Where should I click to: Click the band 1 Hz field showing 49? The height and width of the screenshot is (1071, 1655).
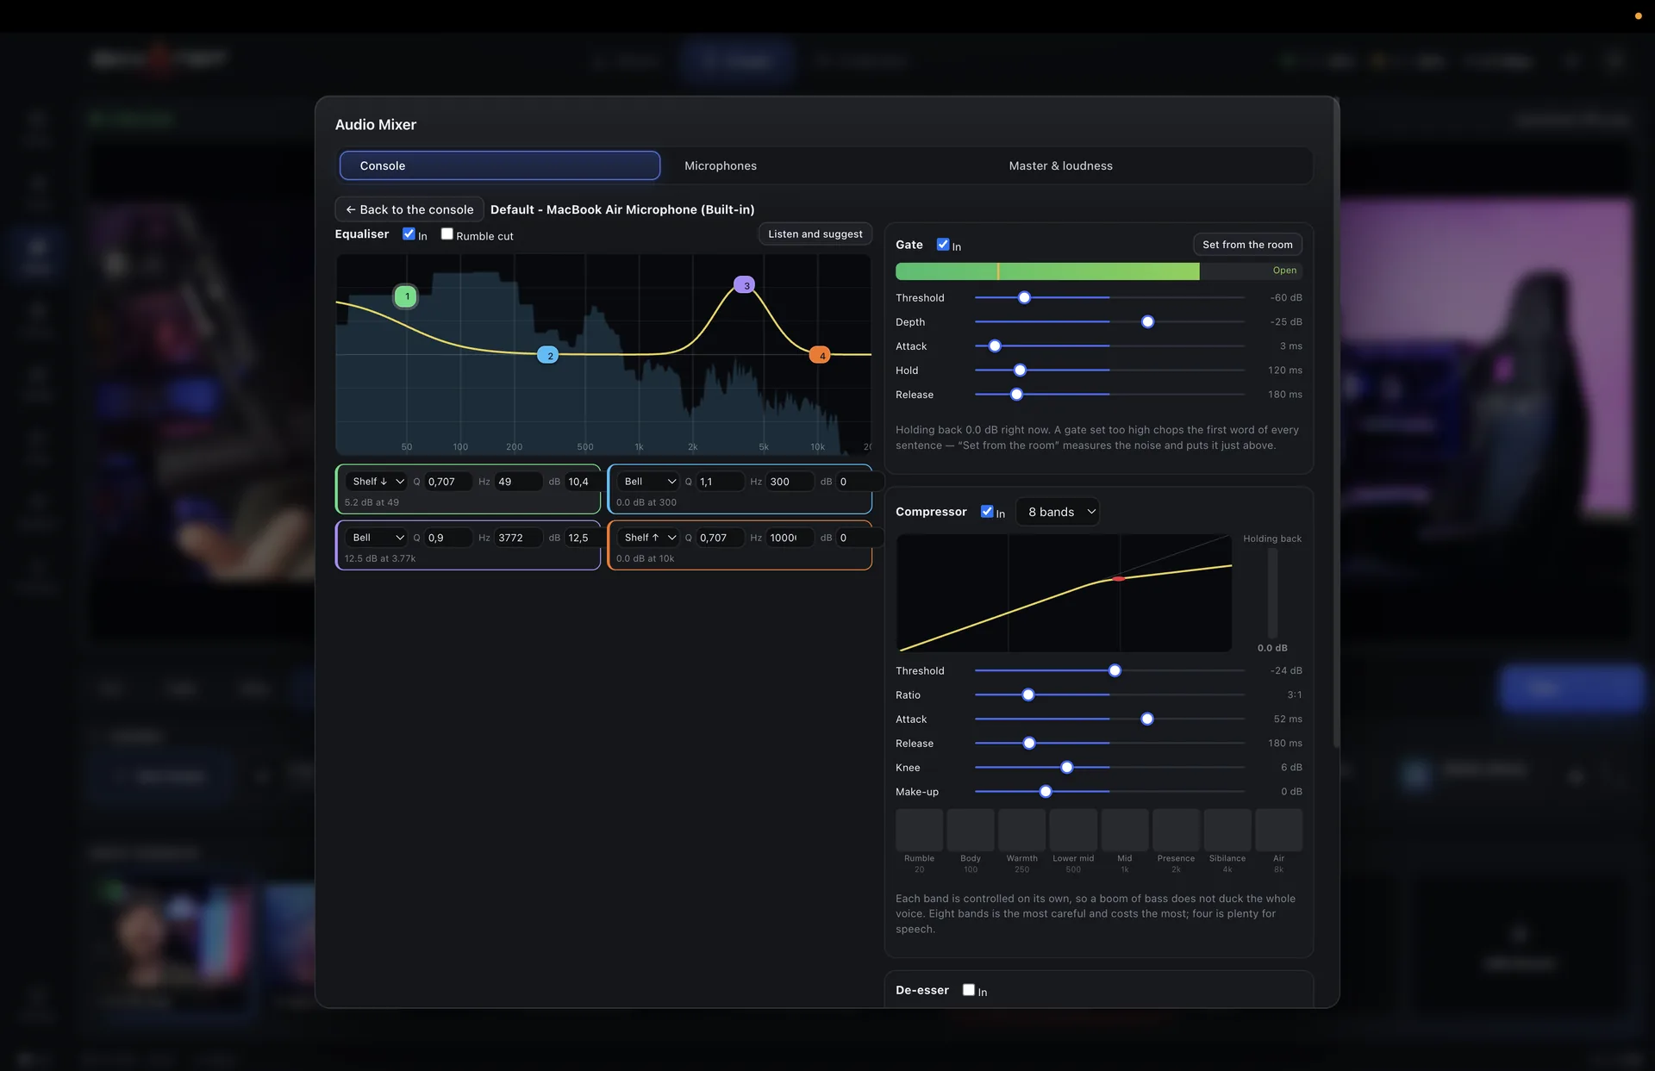518,482
